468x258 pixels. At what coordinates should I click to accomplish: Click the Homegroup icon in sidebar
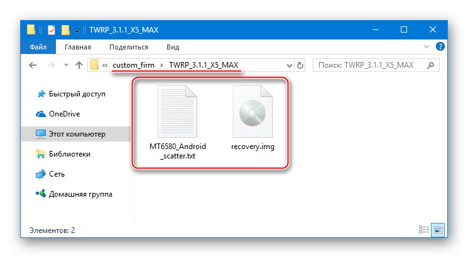coord(41,194)
